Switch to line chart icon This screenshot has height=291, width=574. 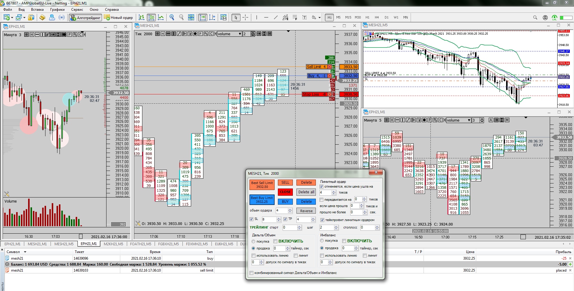[161, 18]
